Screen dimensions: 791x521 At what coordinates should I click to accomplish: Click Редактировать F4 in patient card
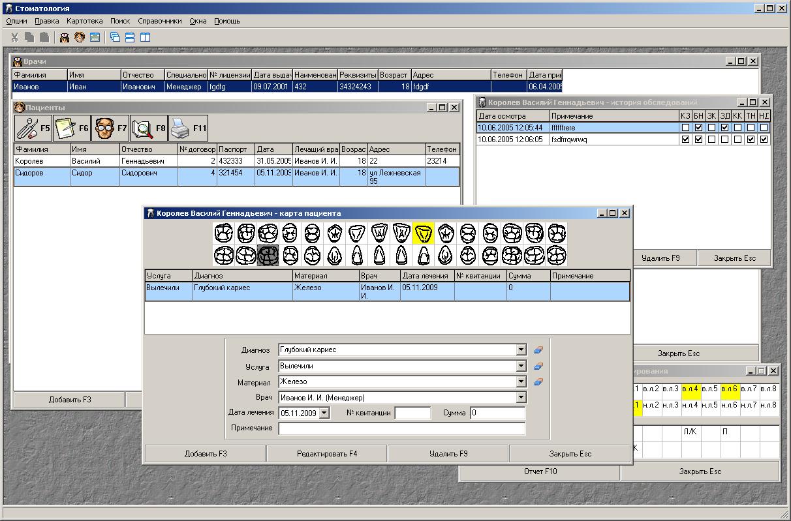click(327, 454)
